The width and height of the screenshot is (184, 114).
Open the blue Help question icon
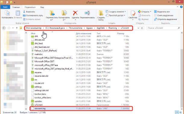pyautogui.click(x=181, y=7)
